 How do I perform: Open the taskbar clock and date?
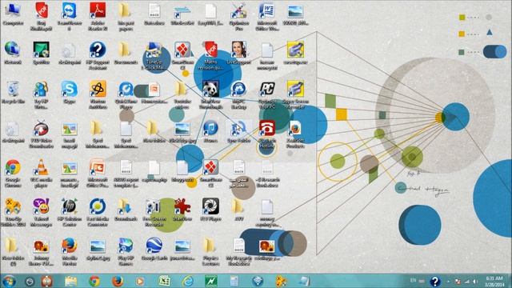click(494, 281)
